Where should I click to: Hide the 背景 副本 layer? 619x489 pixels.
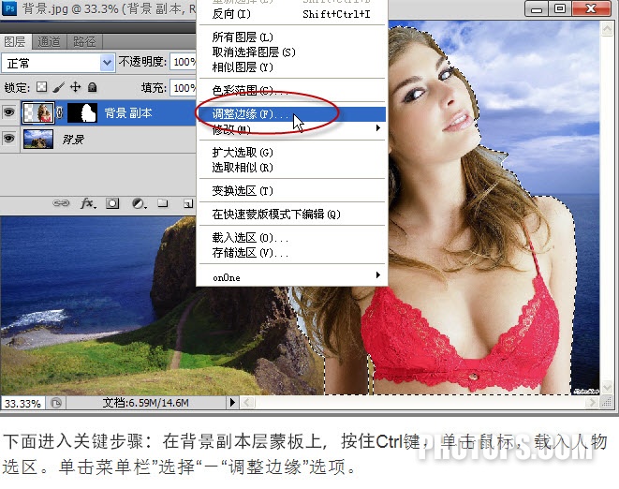[9, 112]
